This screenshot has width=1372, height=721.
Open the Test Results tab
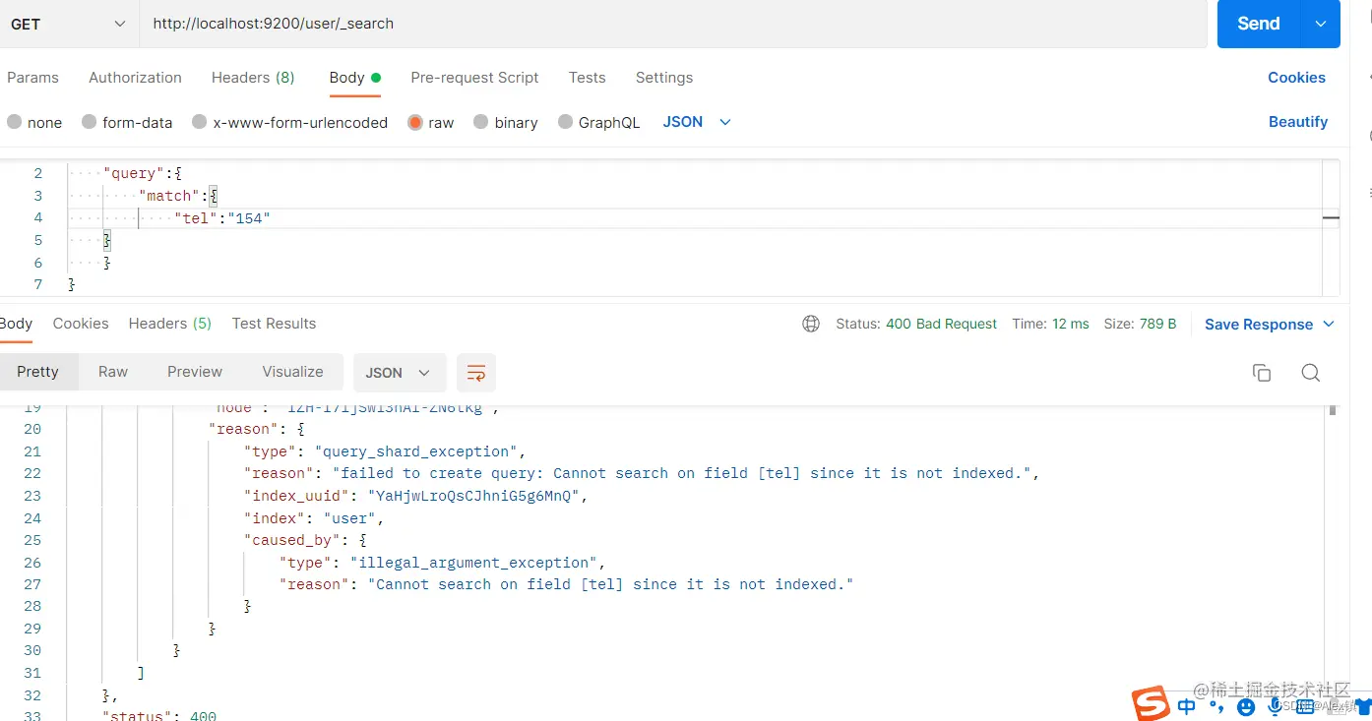274,324
